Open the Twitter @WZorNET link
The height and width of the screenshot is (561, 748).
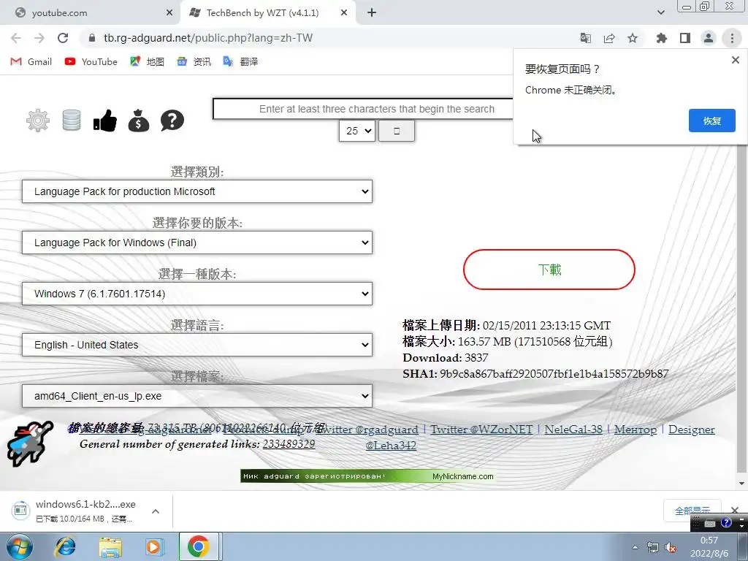coord(481,430)
